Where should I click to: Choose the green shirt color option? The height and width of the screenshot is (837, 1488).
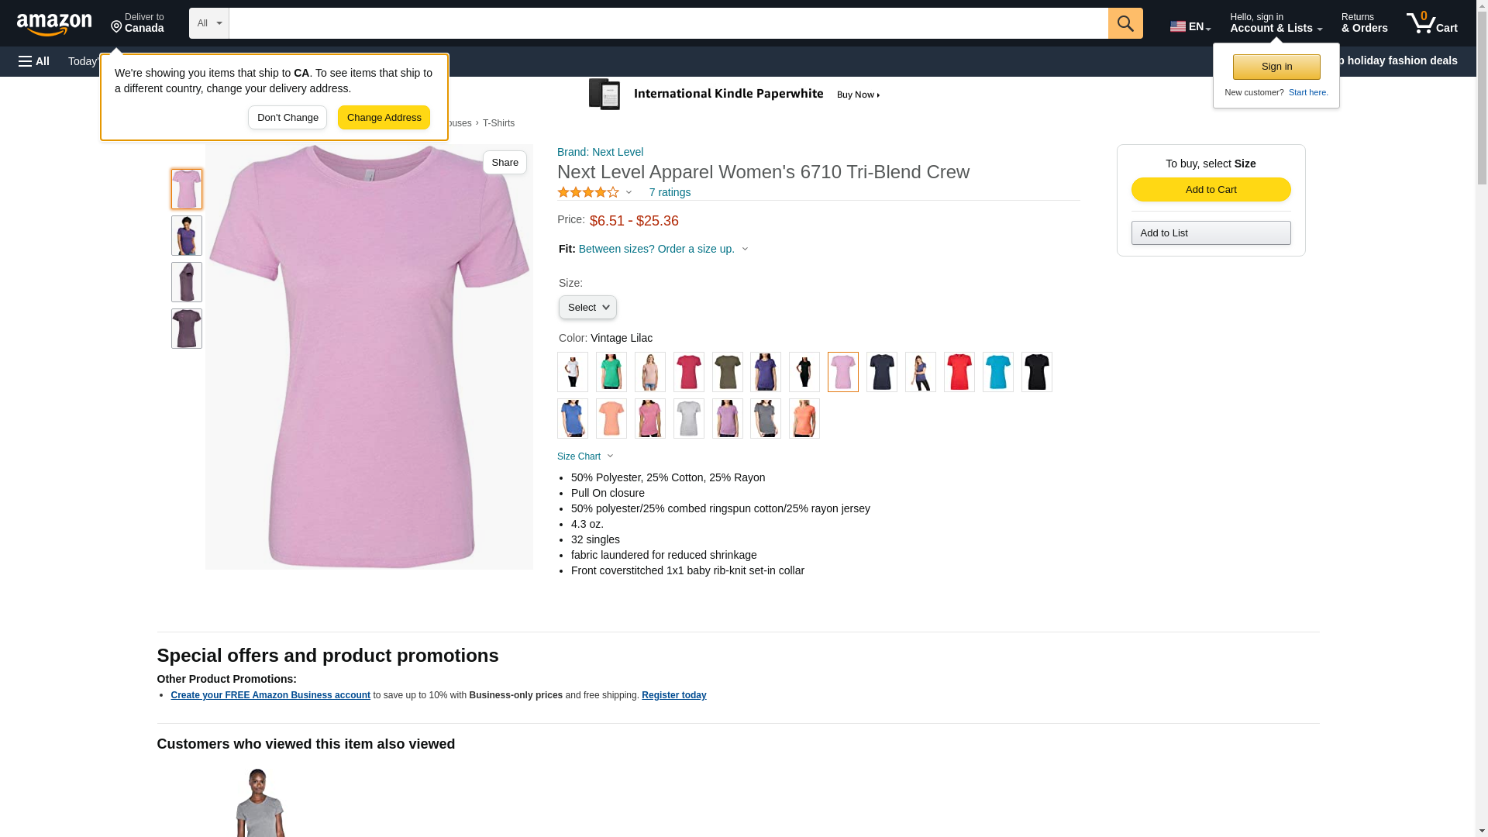[x=611, y=372]
